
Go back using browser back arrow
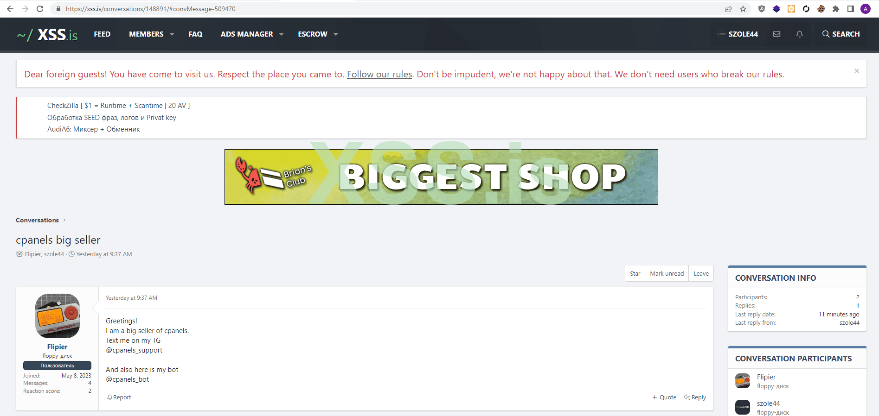click(10, 9)
